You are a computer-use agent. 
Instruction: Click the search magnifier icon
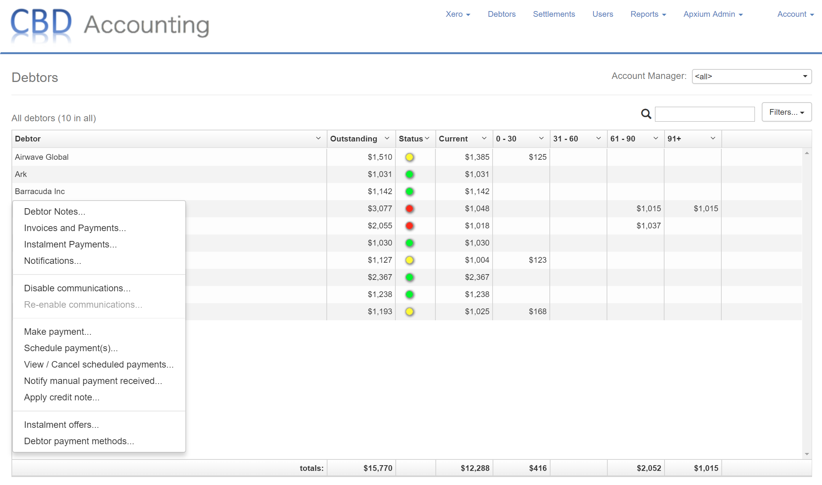tap(646, 114)
